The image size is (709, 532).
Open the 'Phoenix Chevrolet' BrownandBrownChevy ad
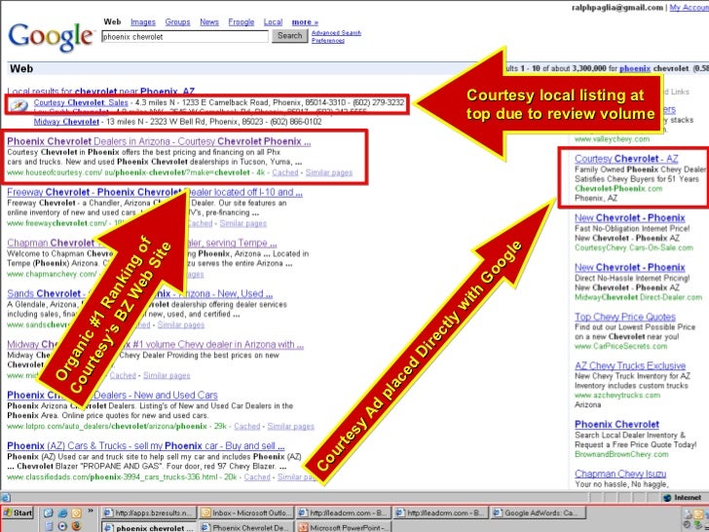pos(616,425)
